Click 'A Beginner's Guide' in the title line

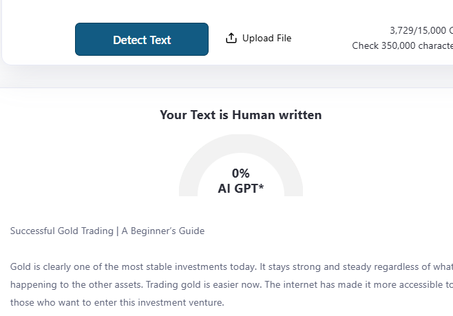coord(163,231)
